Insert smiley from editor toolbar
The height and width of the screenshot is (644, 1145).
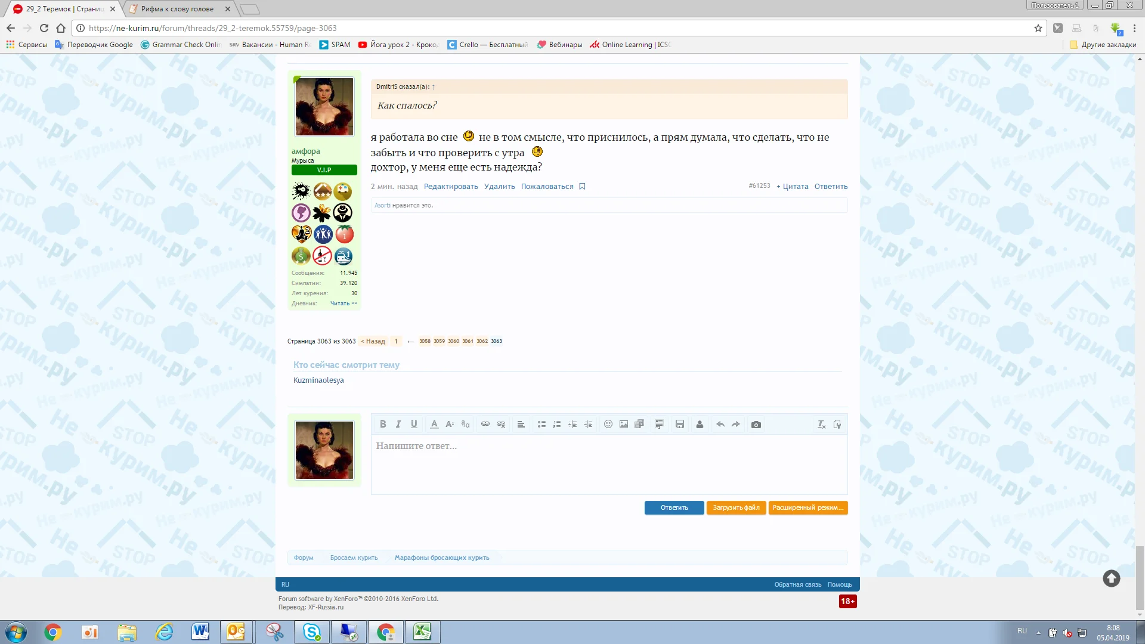(x=608, y=425)
